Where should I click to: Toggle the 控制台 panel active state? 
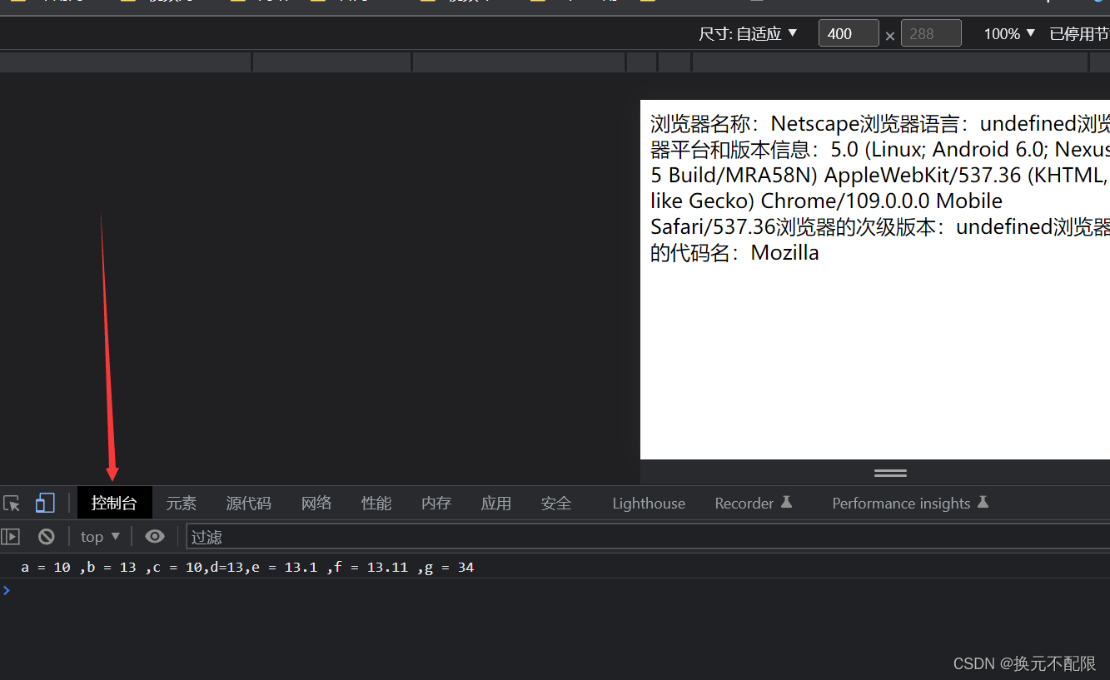(114, 503)
